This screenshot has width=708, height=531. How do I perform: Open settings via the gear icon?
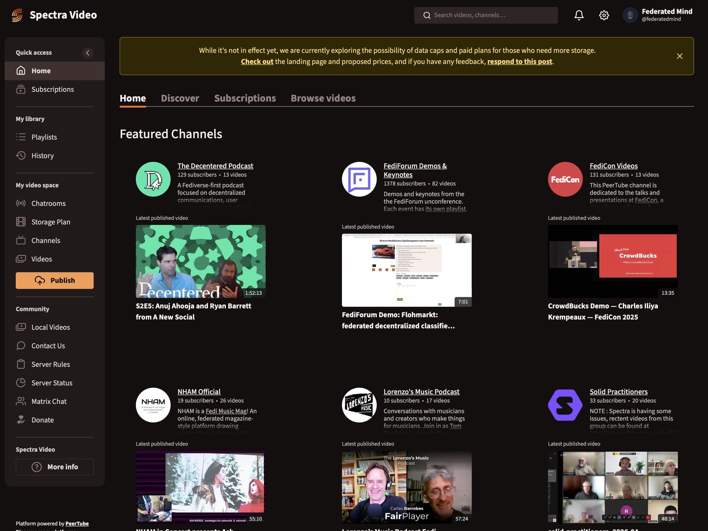[604, 15]
